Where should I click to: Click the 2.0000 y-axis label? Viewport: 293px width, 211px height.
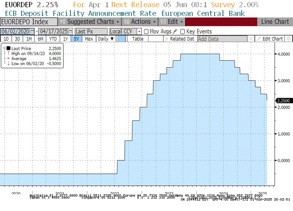click(284, 107)
